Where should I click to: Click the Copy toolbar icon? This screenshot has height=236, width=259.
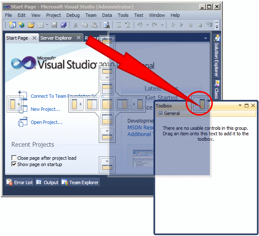(85, 25)
